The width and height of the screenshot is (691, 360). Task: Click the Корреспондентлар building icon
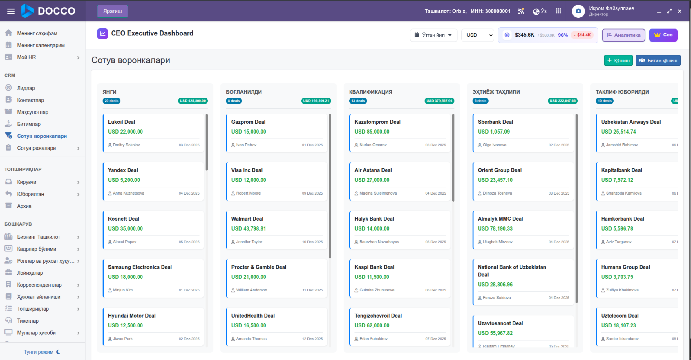point(8,285)
